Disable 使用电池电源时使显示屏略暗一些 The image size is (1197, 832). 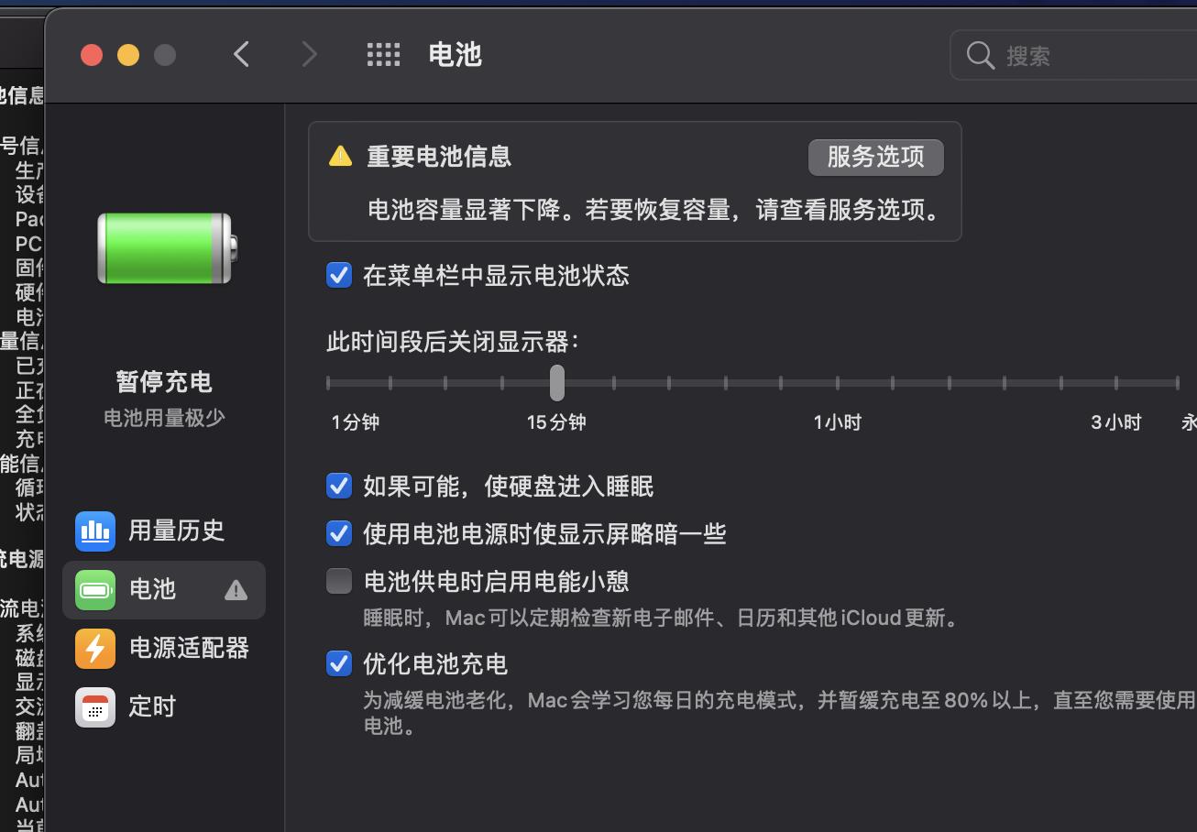[x=338, y=533]
